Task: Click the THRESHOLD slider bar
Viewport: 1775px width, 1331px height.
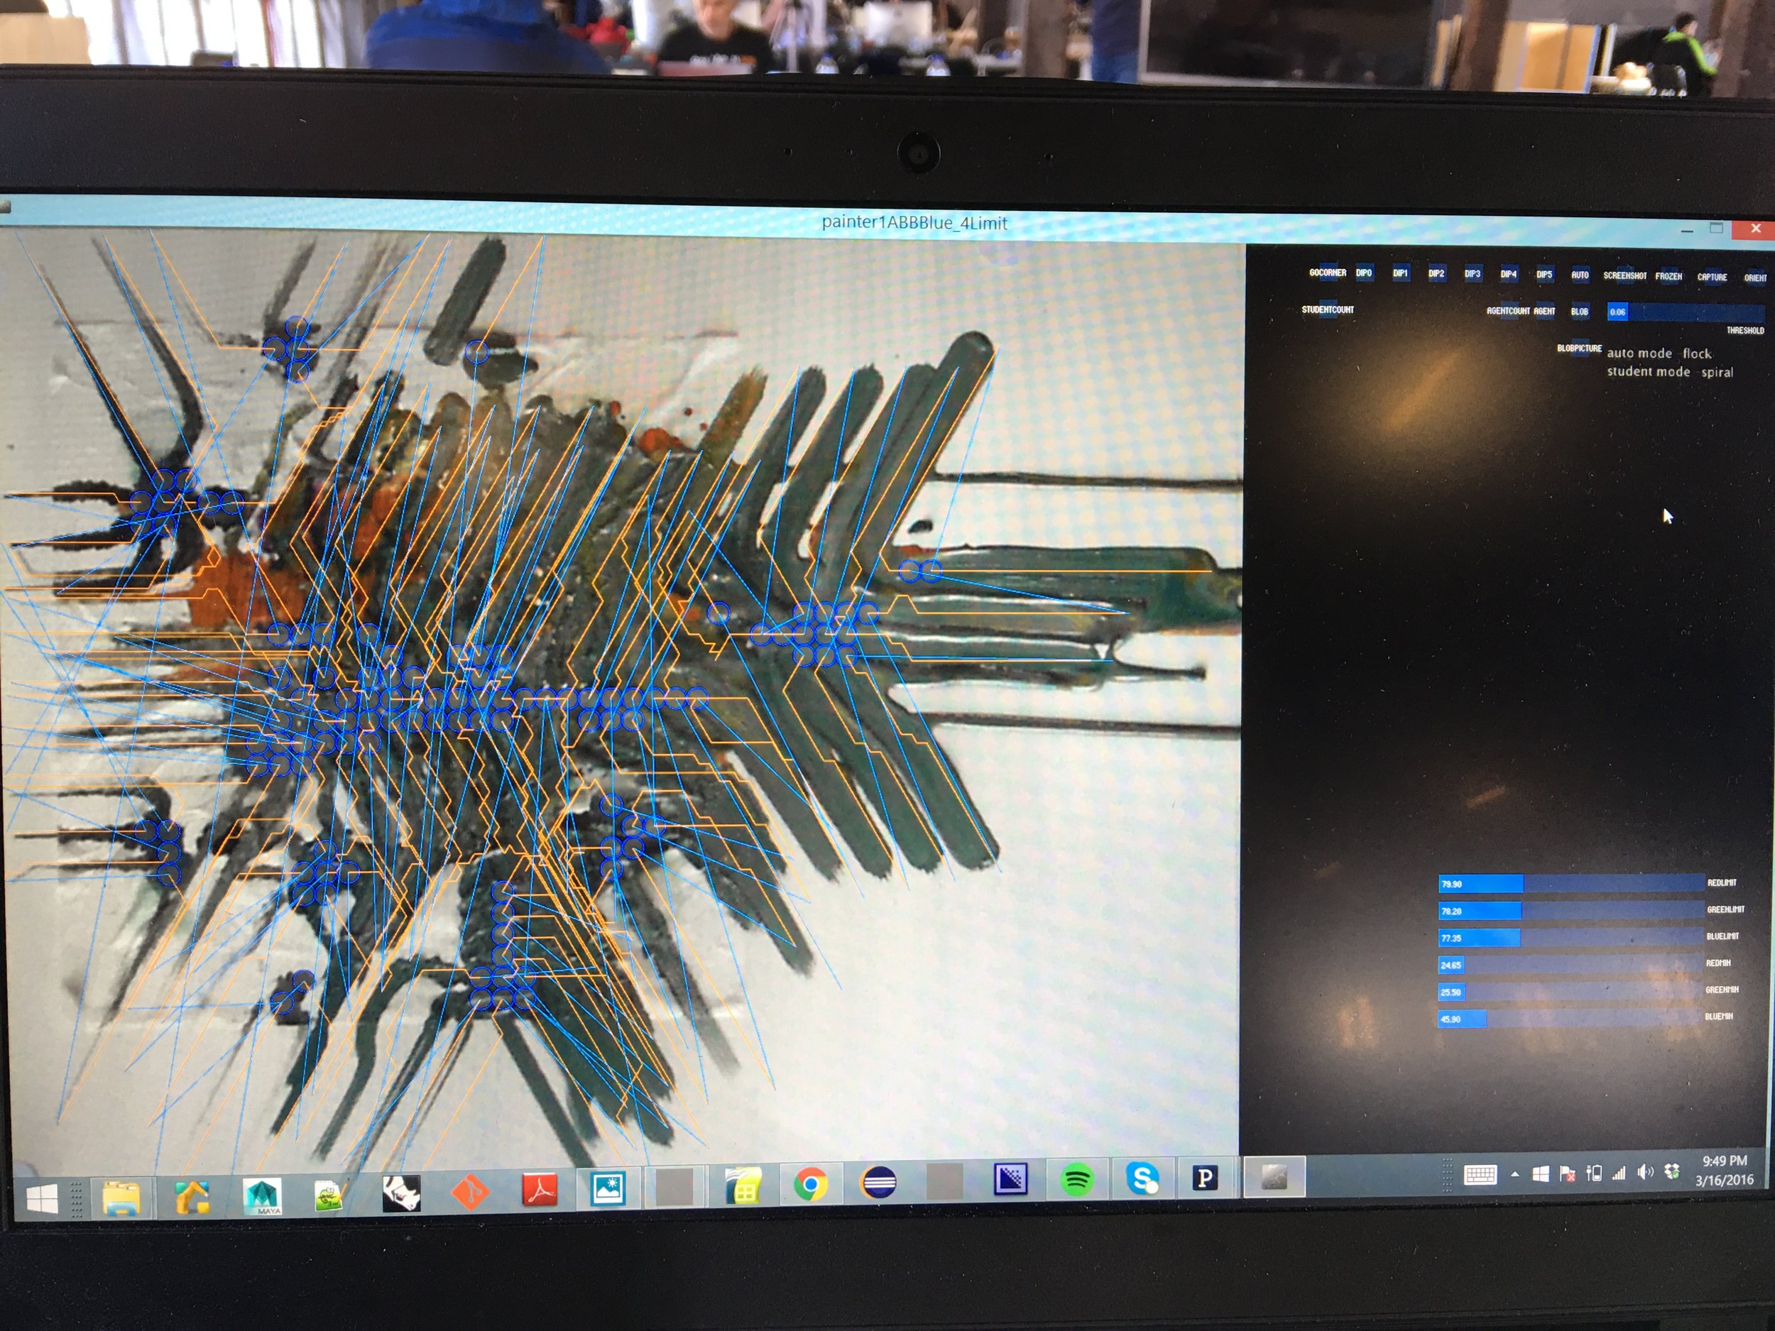Action: point(1685,312)
